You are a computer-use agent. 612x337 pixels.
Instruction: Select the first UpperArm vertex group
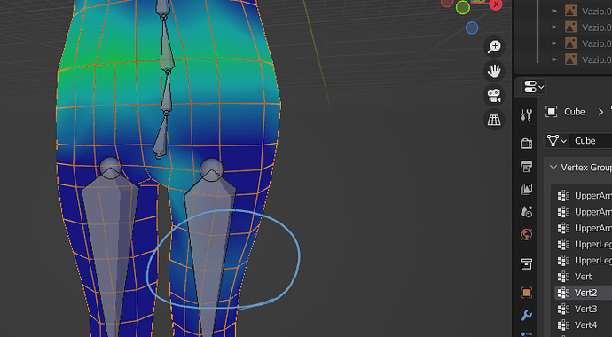[584, 196]
